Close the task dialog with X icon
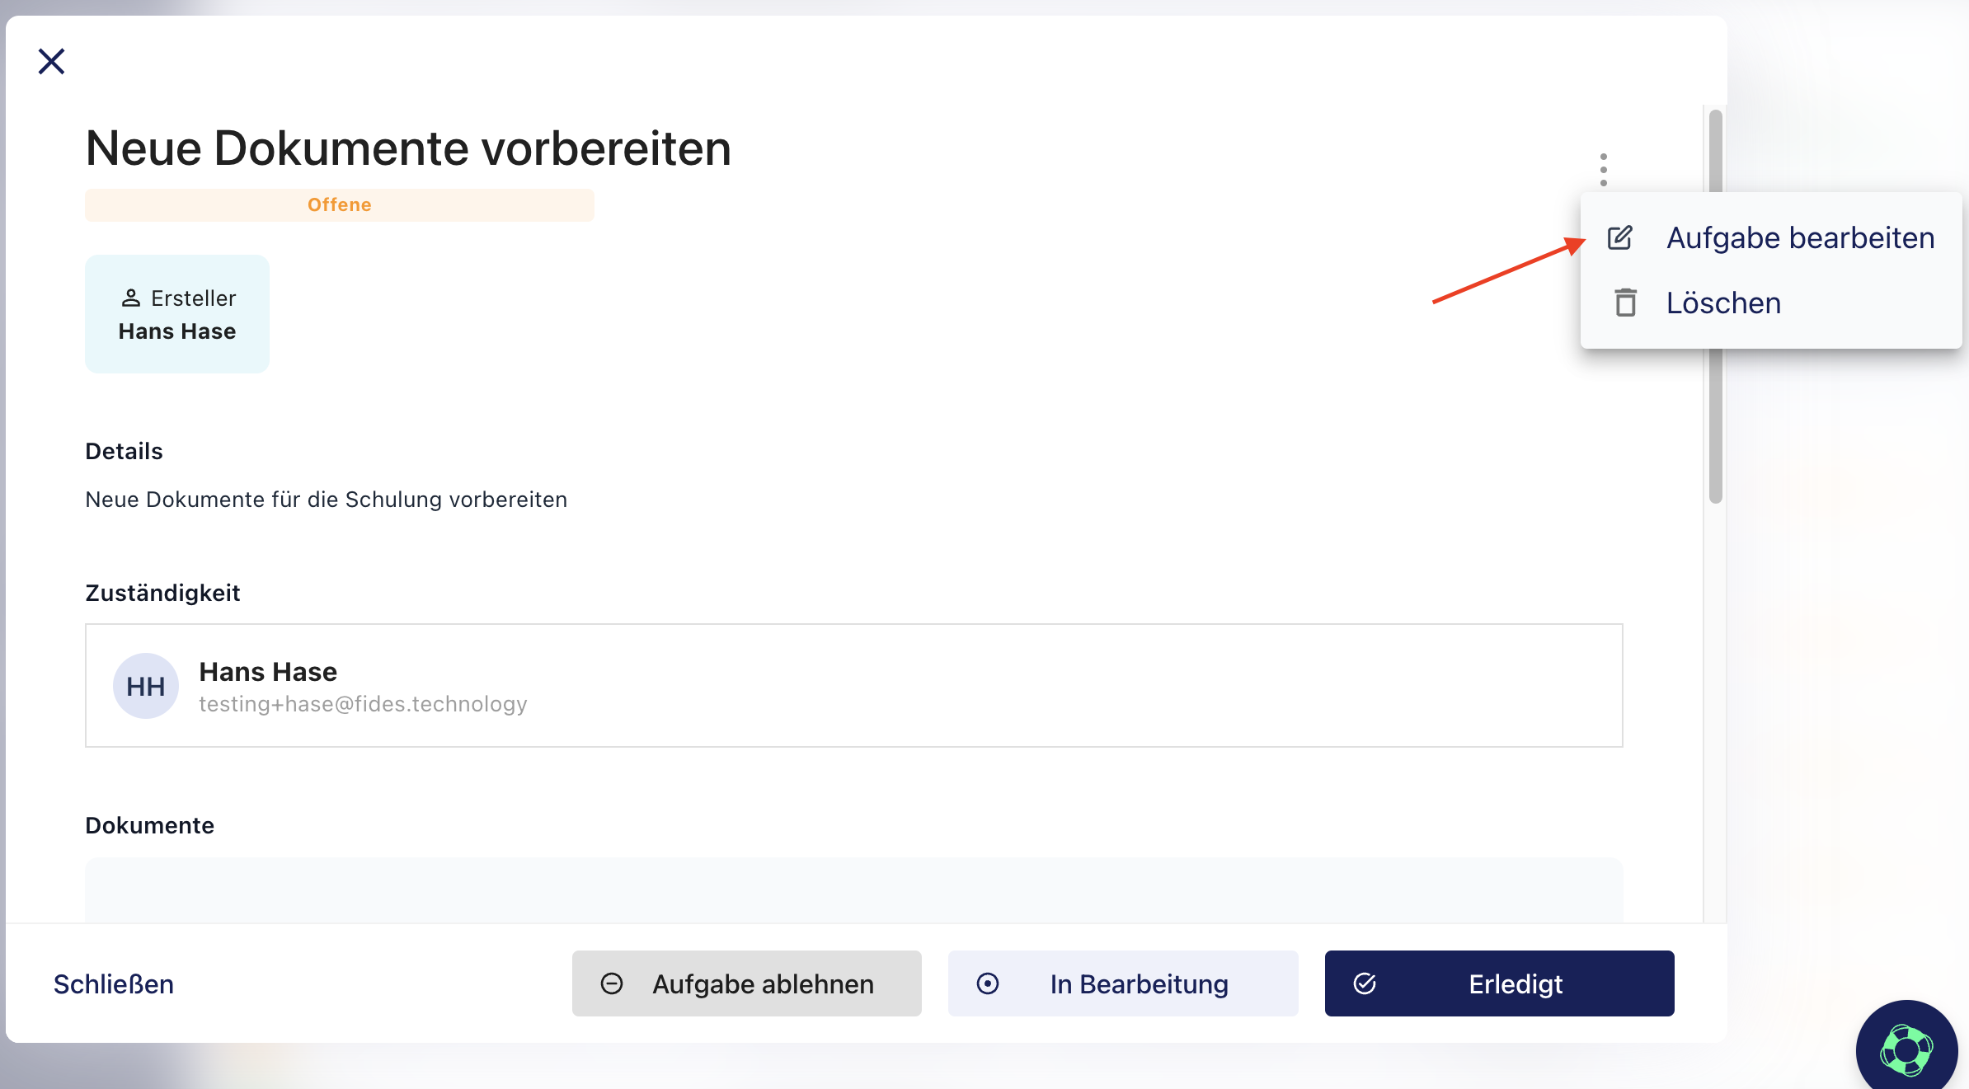 51,61
